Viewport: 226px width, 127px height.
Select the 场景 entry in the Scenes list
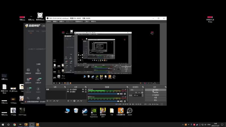pos(56,89)
